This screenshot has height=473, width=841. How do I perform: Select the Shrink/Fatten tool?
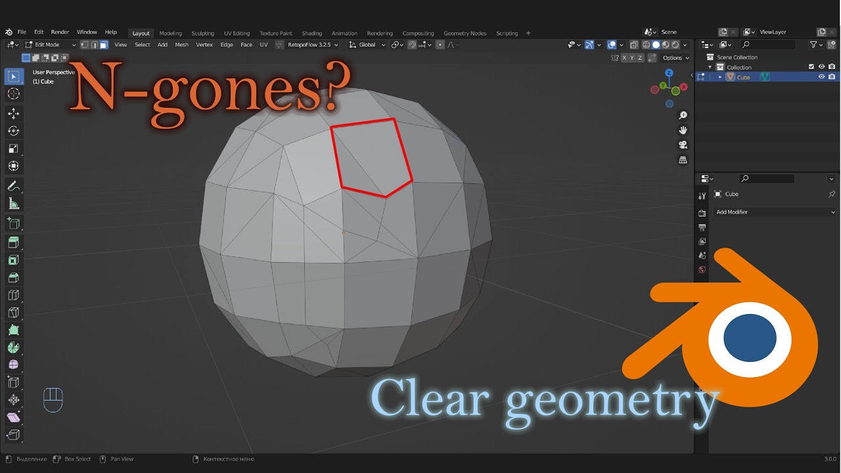coord(13,399)
